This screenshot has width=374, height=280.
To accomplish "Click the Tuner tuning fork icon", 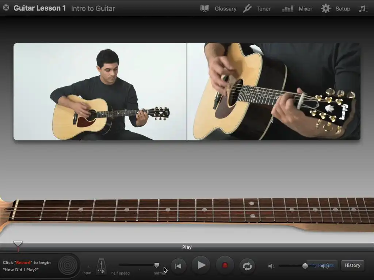I will 247,9.
